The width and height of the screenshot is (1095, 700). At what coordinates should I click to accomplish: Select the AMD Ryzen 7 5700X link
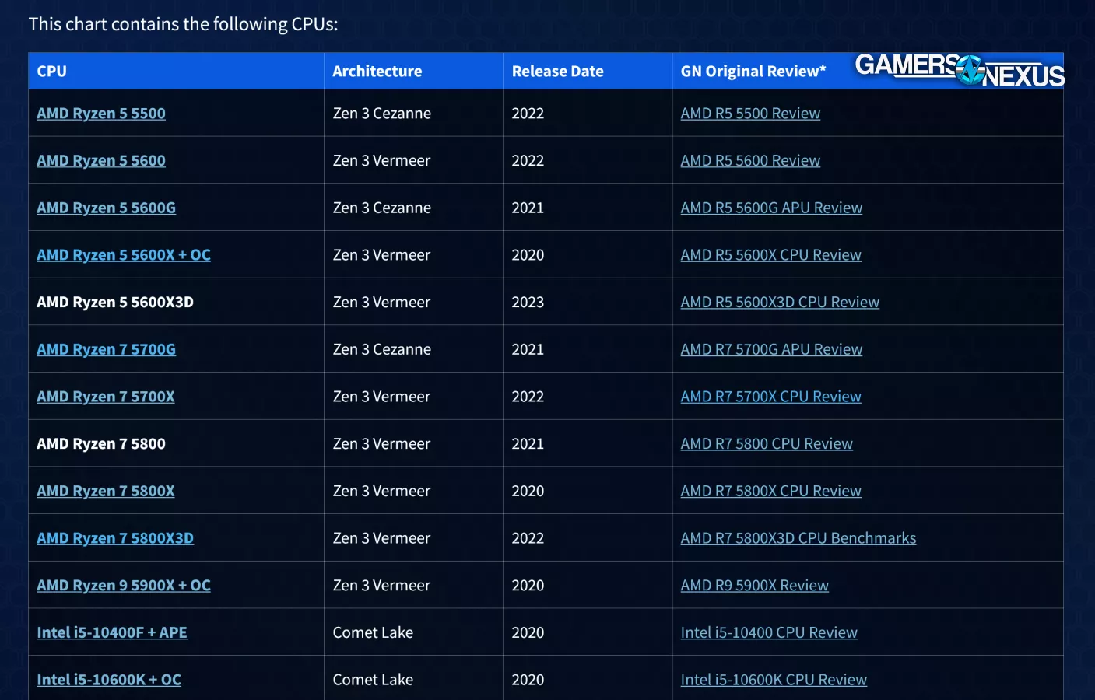106,397
